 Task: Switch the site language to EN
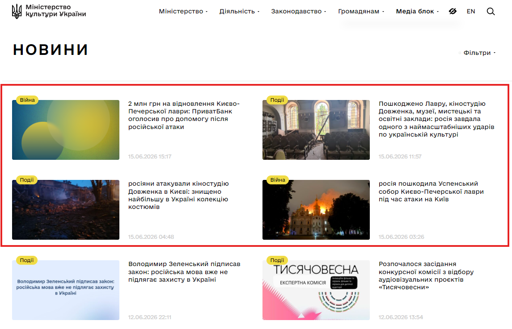(x=470, y=12)
